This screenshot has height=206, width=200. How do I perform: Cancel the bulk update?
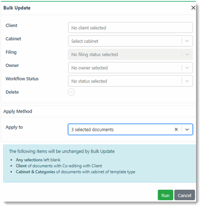pyautogui.click(x=185, y=195)
